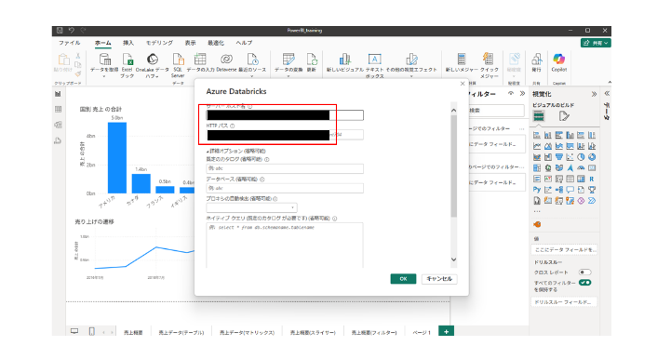Viewport: 671px width, 359px height.
Task: Click the Quick Measure (クイックメジャー) icon
Action: [489, 59]
